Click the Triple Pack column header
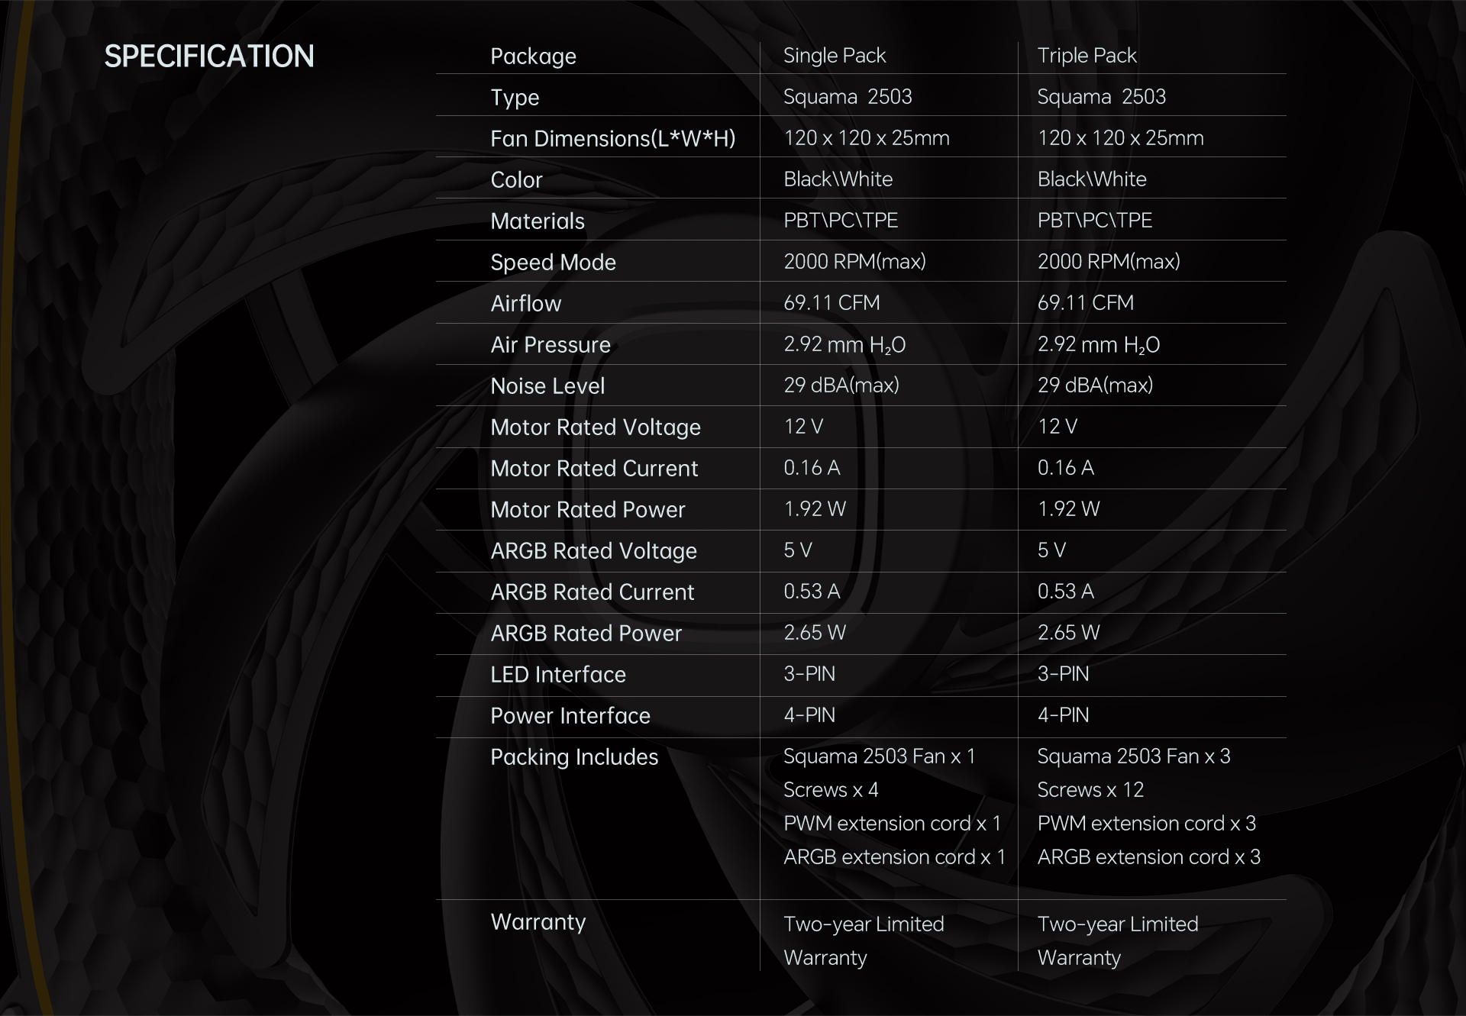Viewport: 1466px width, 1016px height. (1087, 56)
